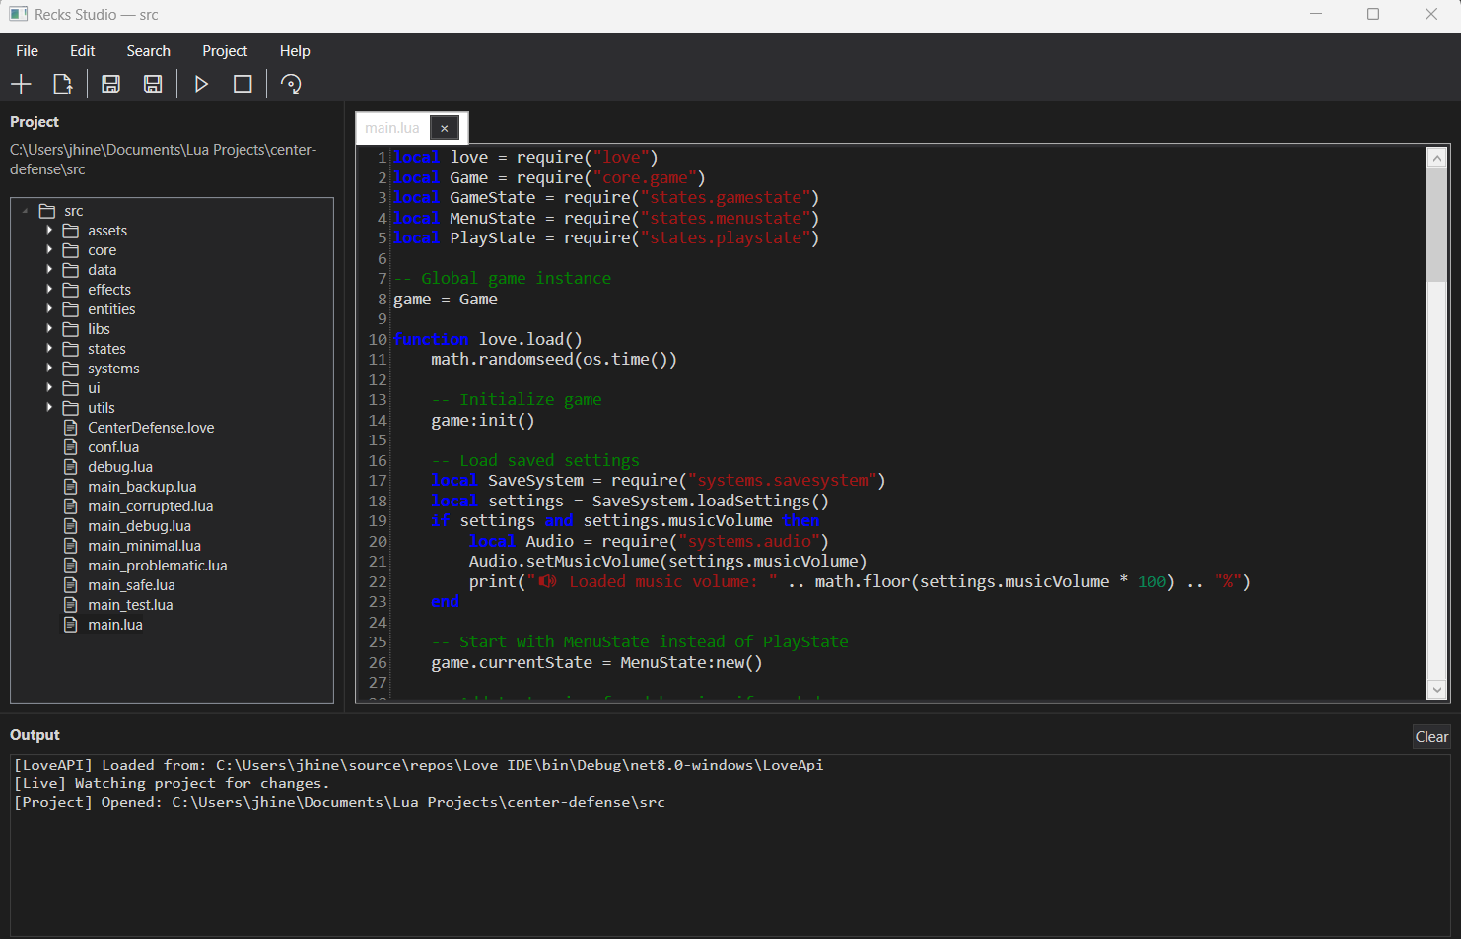Open conf.lua from the project tree
This screenshot has height=939, width=1461.
coord(113,447)
